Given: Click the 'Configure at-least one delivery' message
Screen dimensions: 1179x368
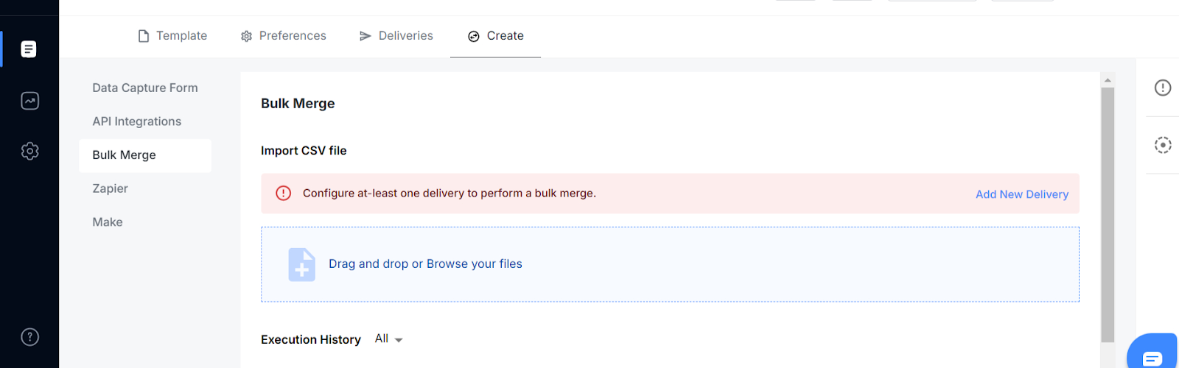Looking at the screenshot, I should tap(449, 194).
